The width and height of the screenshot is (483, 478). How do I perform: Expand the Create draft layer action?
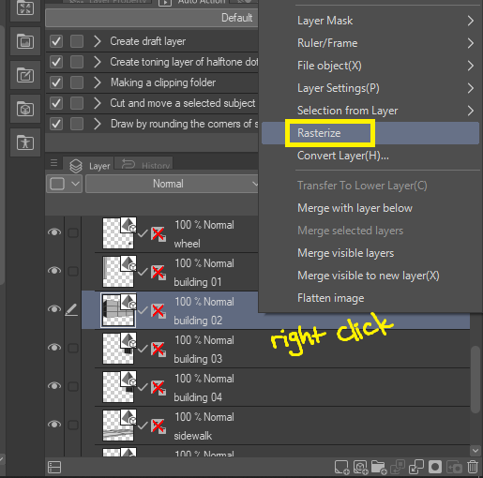(98, 41)
